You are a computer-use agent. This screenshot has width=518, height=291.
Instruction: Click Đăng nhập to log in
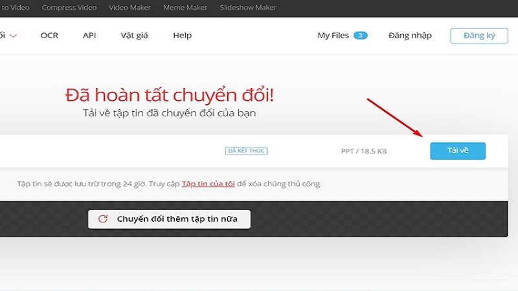point(410,36)
